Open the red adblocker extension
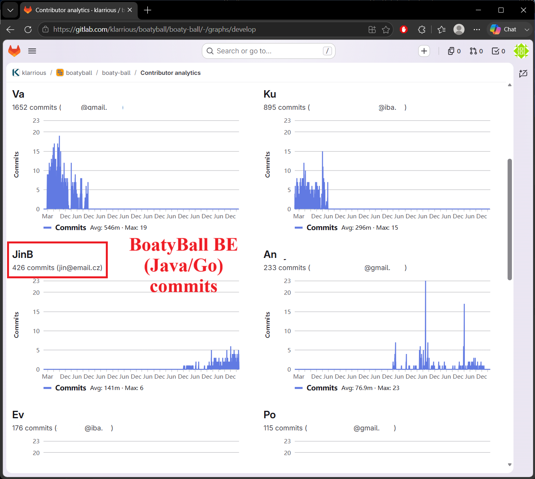 tap(404, 29)
